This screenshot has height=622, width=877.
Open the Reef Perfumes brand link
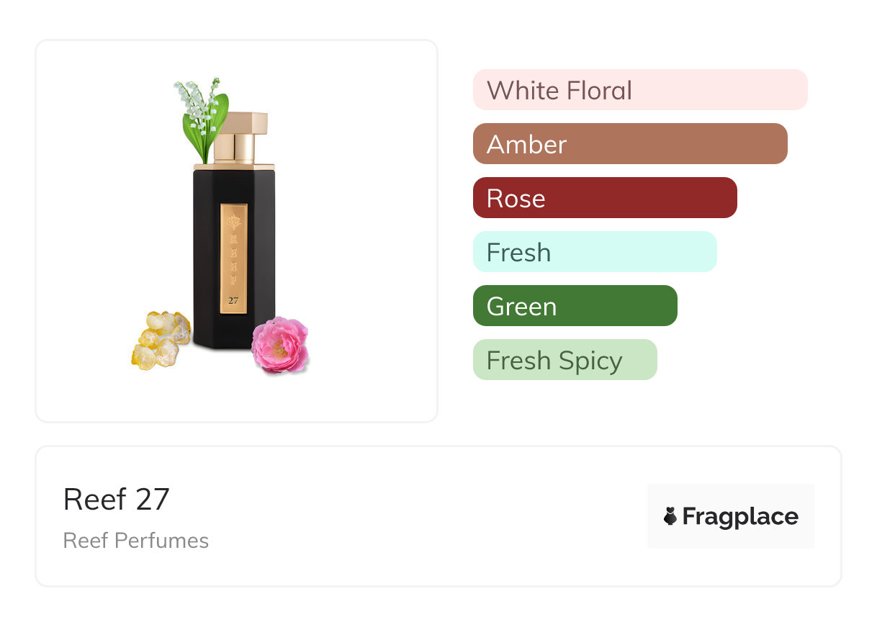point(136,541)
